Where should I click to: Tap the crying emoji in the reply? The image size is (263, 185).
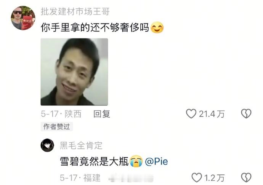(136, 161)
